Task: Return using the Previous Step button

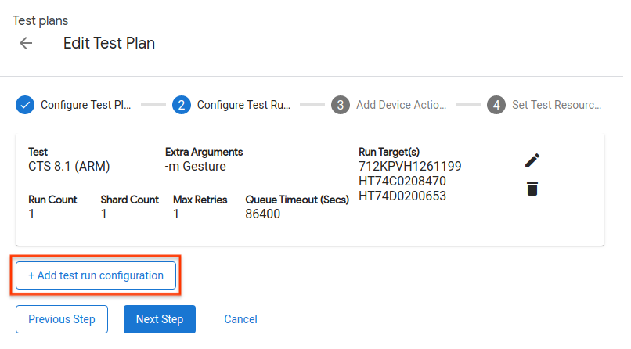Action: pyautogui.click(x=62, y=319)
